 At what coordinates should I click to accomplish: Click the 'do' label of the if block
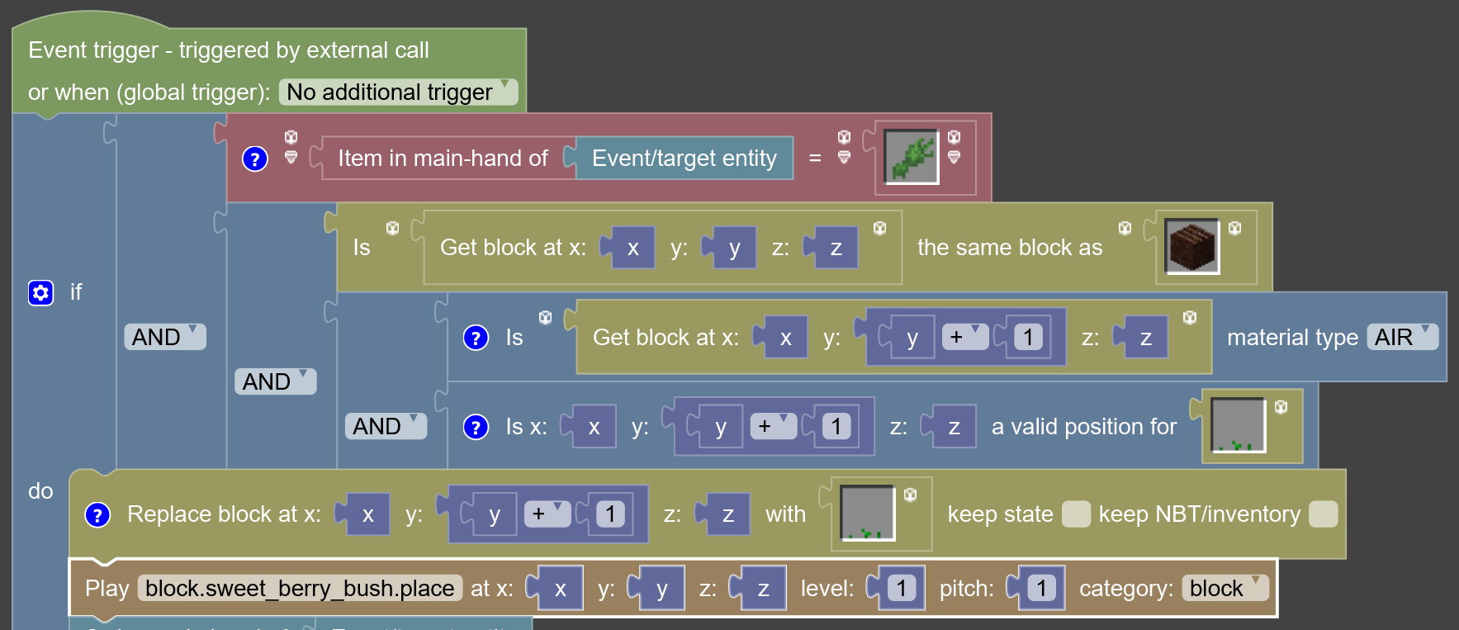(40, 491)
